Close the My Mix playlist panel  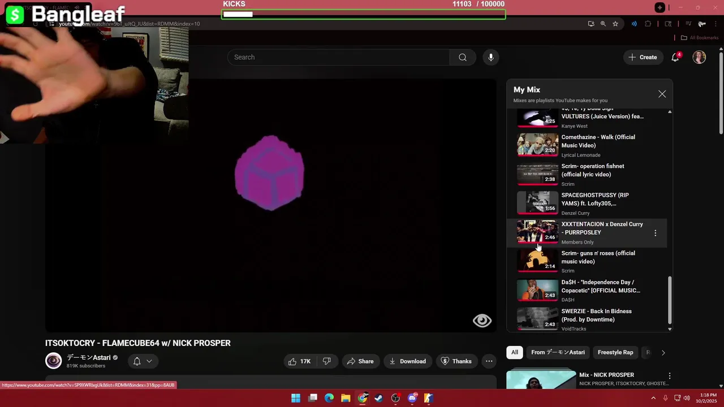click(x=662, y=94)
